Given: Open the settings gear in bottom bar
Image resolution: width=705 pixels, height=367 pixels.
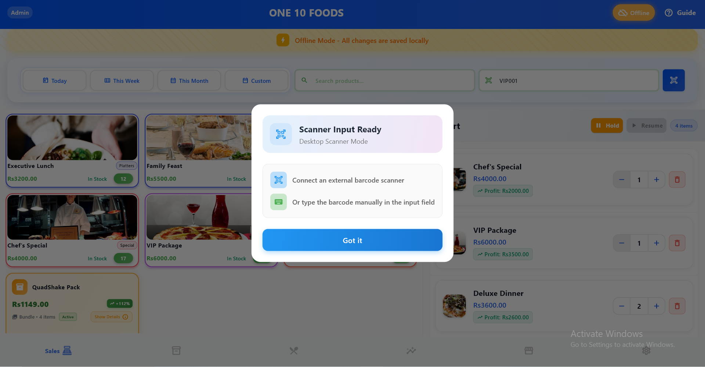Looking at the screenshot, I should point(646,351).
